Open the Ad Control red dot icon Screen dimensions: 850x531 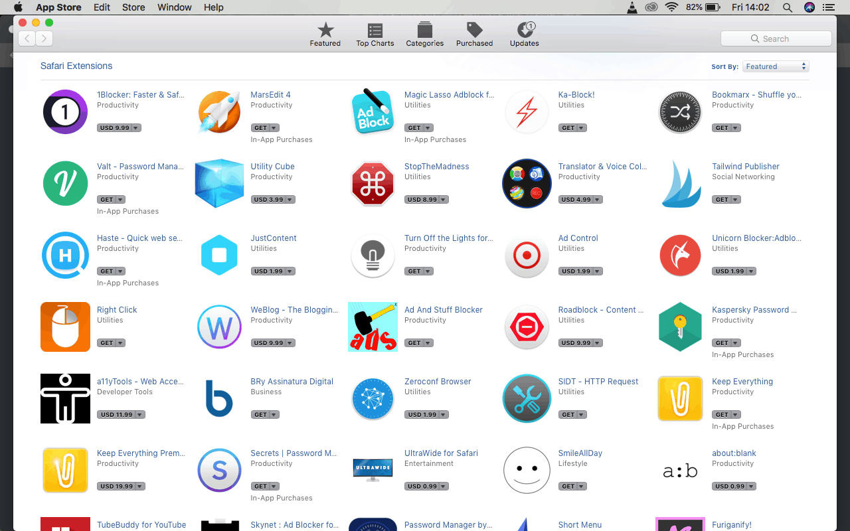[x=527, y=255]
